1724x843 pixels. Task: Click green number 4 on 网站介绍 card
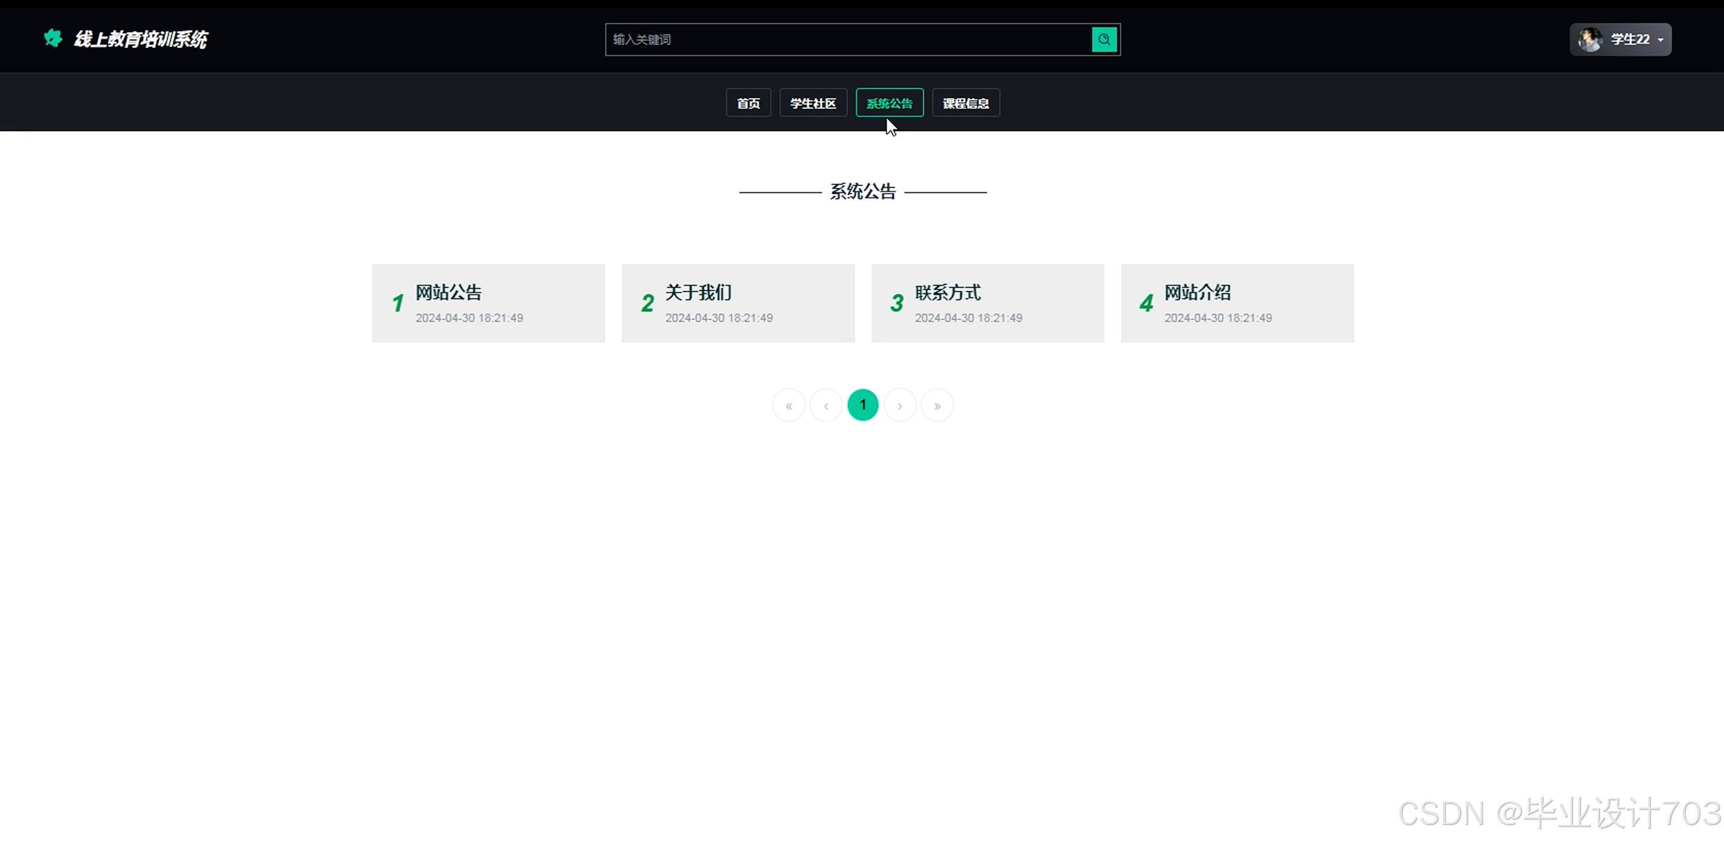tap(1146, 304)
